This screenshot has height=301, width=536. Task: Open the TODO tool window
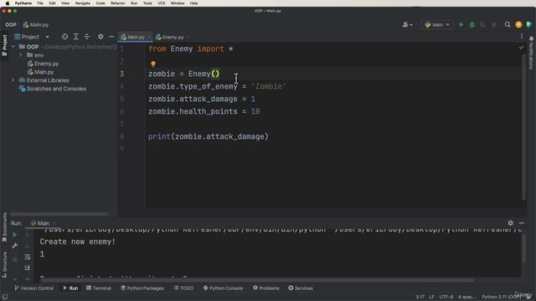click(184, 288)
